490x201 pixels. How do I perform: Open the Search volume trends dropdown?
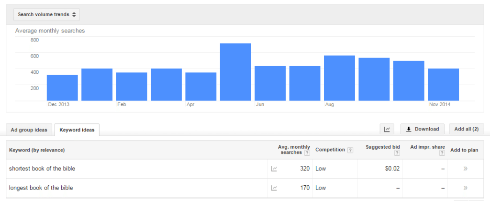[x=46, y=14]
